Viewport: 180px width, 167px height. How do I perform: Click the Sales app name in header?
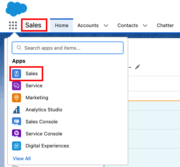pyautogui.click(x=33, y=25)
